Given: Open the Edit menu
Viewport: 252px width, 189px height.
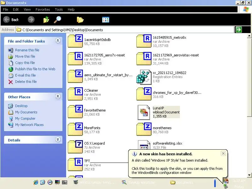Looking at the screenshot, I should 16,9.
